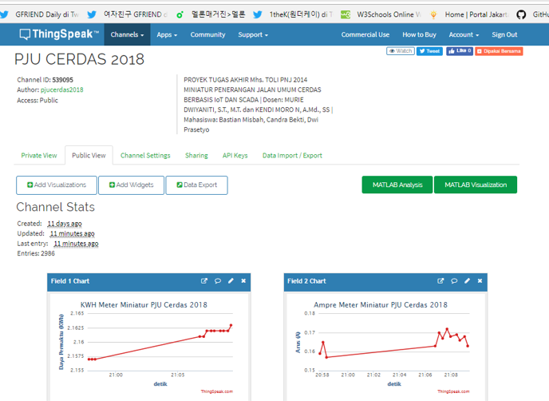
Task: Open the pjucerdas2018 author link
Action: click(x=61, y=90)
